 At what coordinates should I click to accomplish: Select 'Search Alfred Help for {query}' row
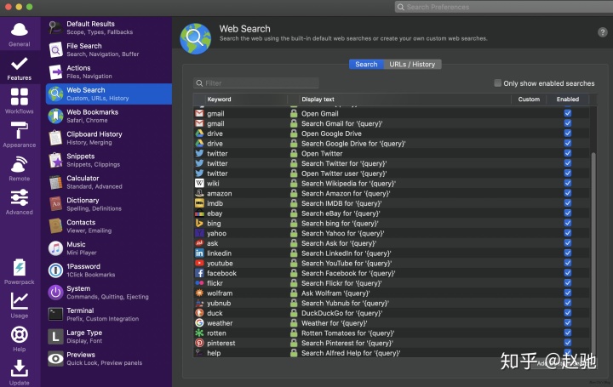(x=392, y=353)
